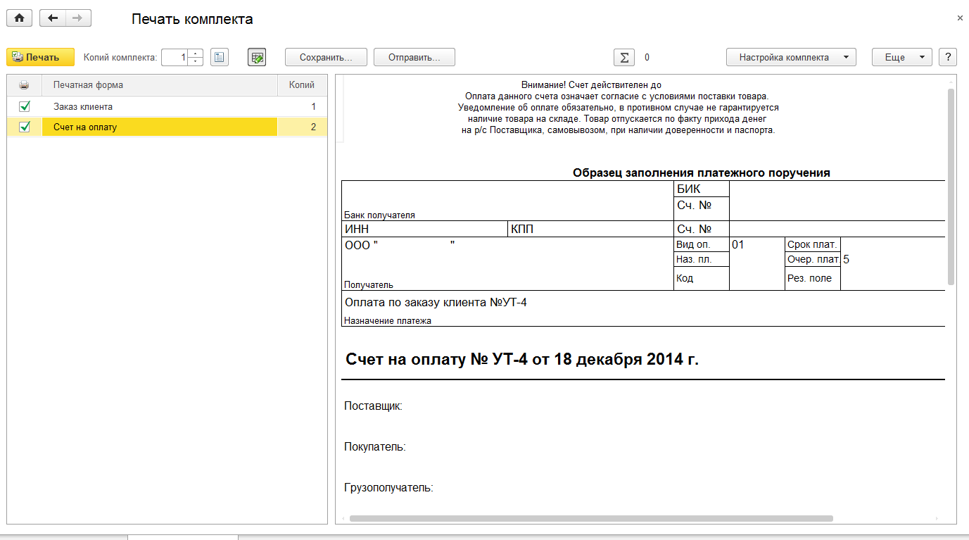Navigate back with the left arrow
The width and height of the screenshot is (969, 540).
(x=53, y=18)
